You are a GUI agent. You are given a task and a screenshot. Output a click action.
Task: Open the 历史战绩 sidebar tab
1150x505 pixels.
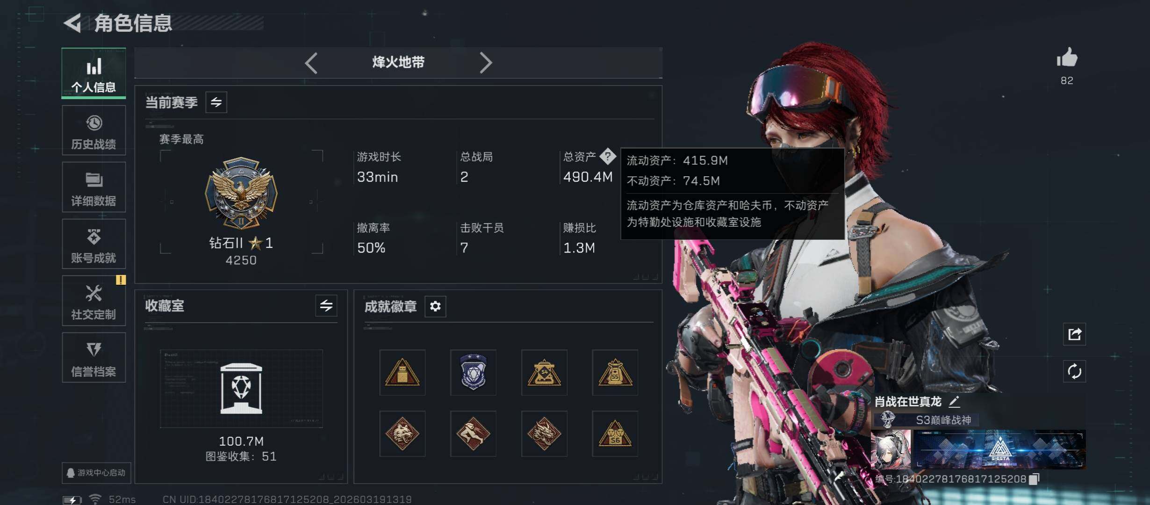[x=94, y=130]
